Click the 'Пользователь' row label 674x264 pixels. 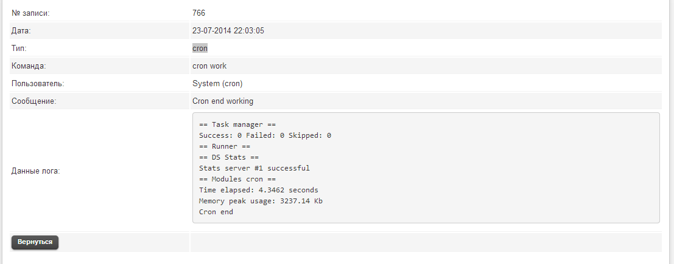click(38, 83)
